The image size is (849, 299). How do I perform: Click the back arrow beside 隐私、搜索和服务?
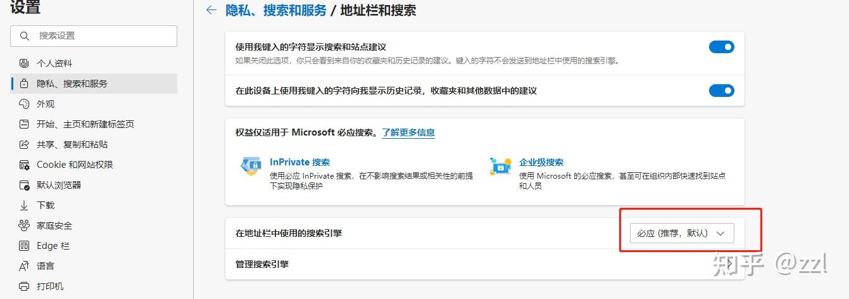(211, 10)
